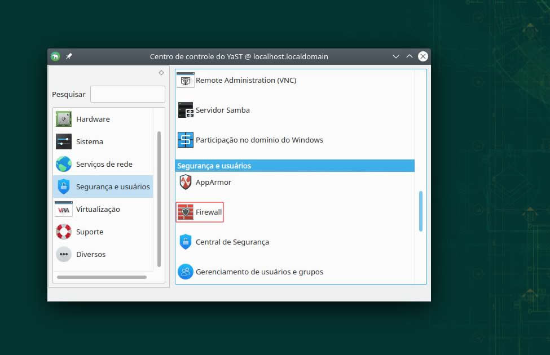Image resolution: width=550 pixels, height=355 pixels.
Task: Open the Serviços de rede globe icon
Action: pos(64,164)
